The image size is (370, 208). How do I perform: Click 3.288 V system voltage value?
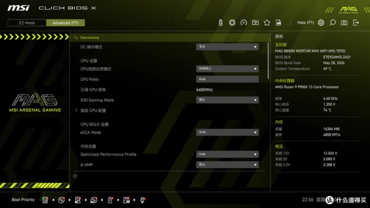[x=329, y=165]
